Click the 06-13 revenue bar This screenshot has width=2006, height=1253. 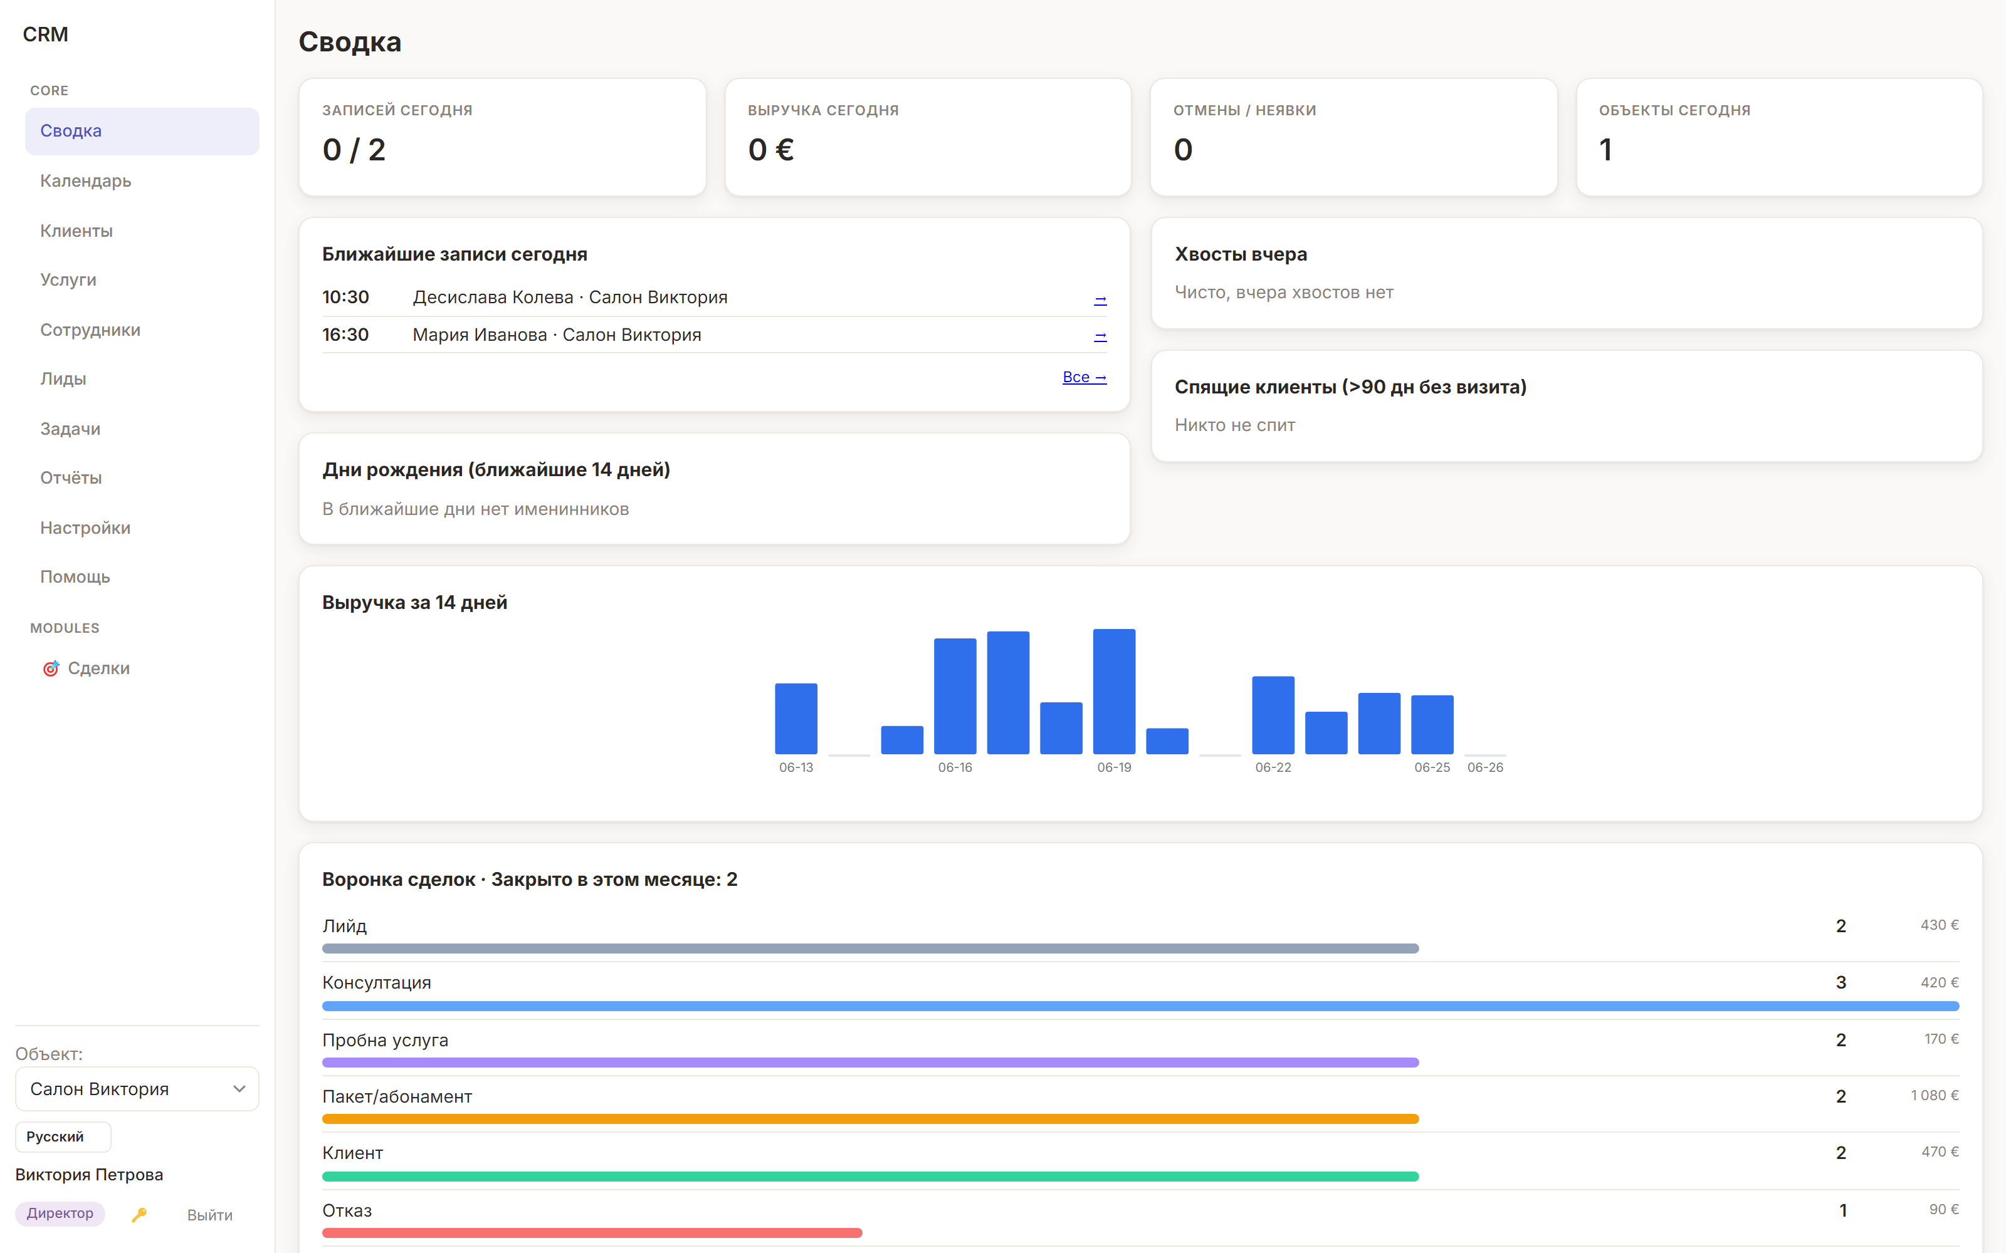[796, 719]
